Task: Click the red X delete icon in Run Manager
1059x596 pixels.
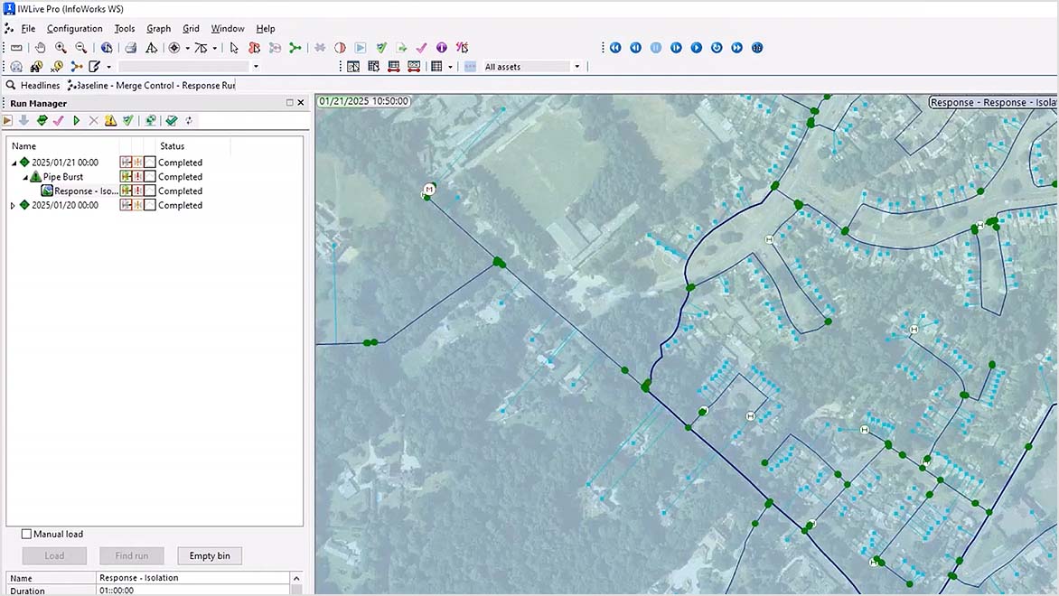Action: pyautogui.click(x=93, y=119)
